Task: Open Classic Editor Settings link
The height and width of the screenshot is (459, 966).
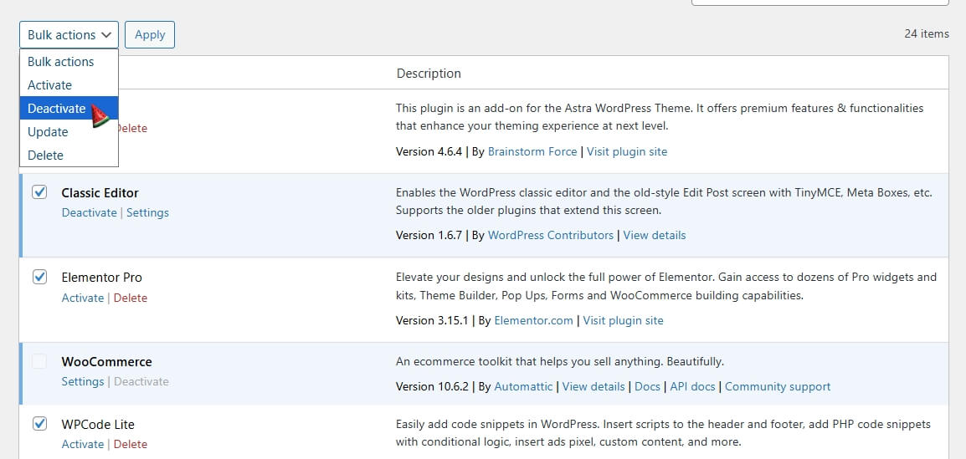Action: (148, 213)
